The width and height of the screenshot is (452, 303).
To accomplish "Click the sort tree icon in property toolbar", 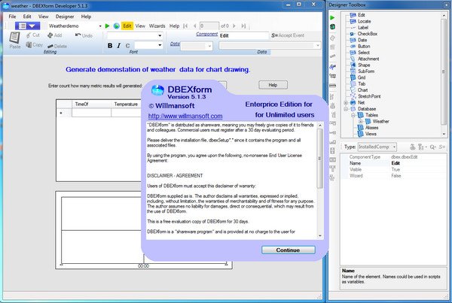I will [x=421, y=147].
